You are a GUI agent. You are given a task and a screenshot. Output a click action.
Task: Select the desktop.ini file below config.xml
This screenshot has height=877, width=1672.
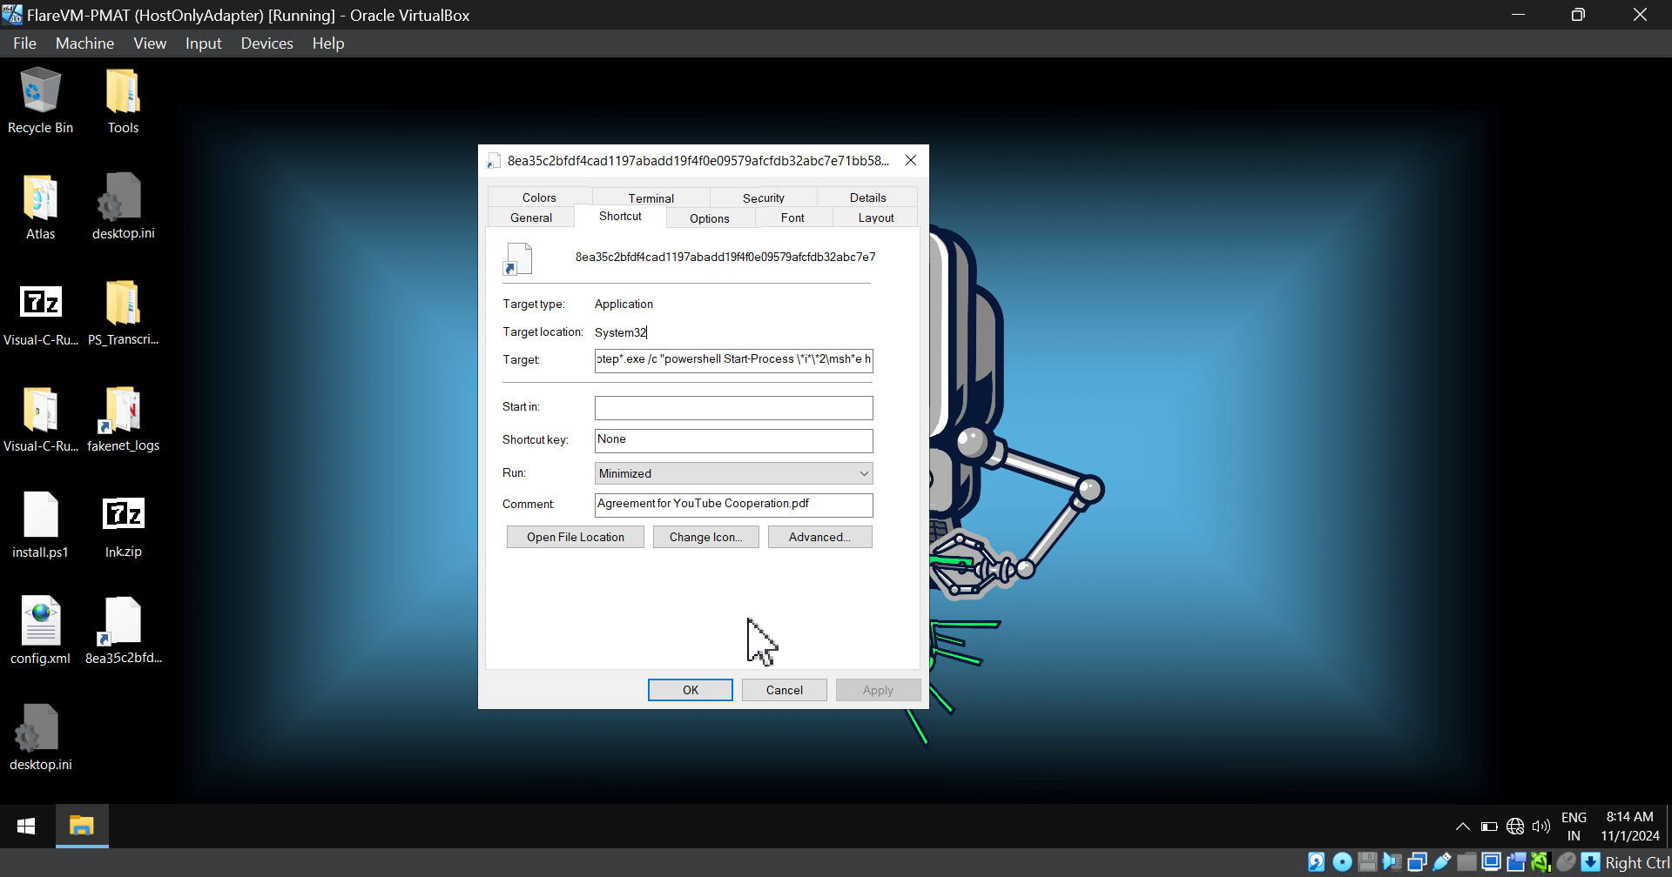click(40, 738)
